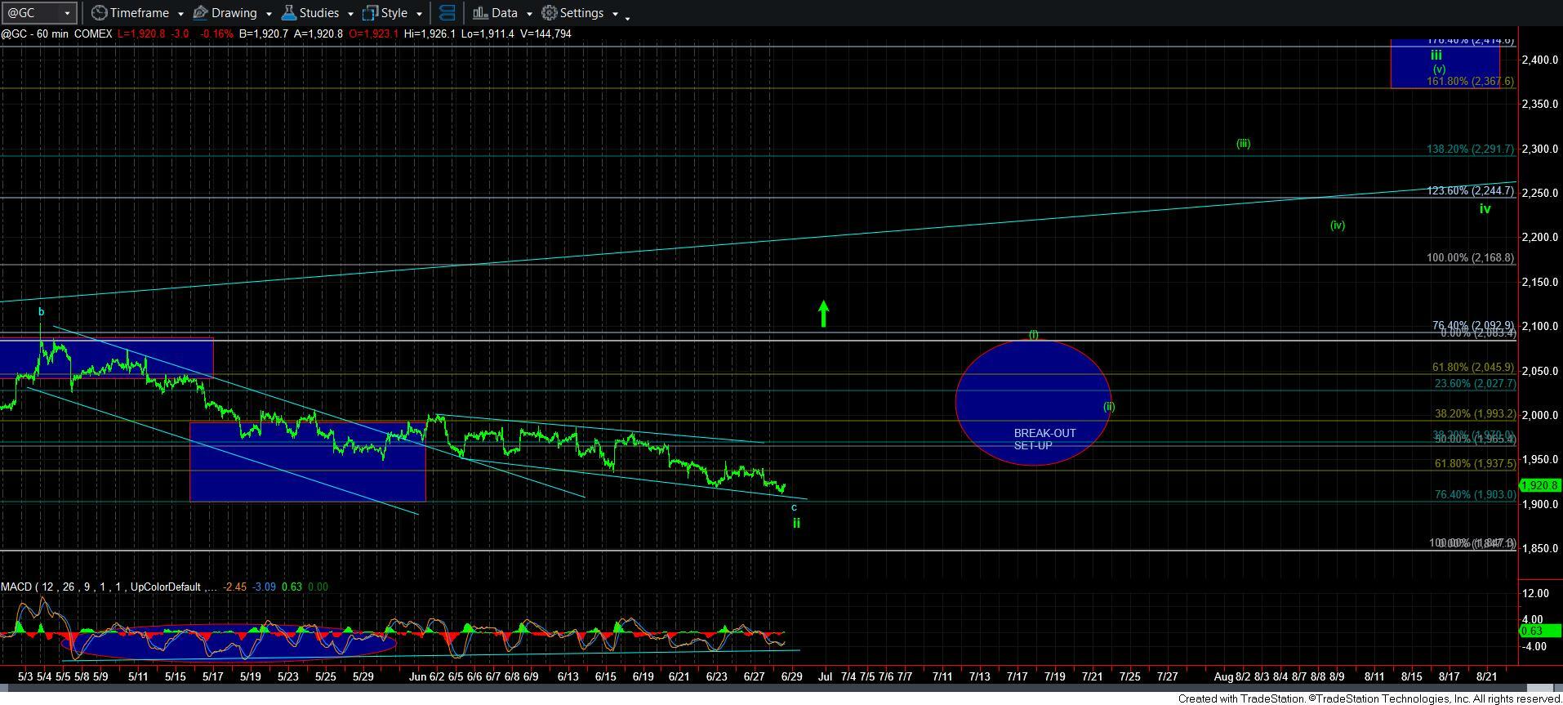Select the BREAK-OUT SET-UP ellipse annotation
This screenshot has height=705, width=1563.
1033,401
